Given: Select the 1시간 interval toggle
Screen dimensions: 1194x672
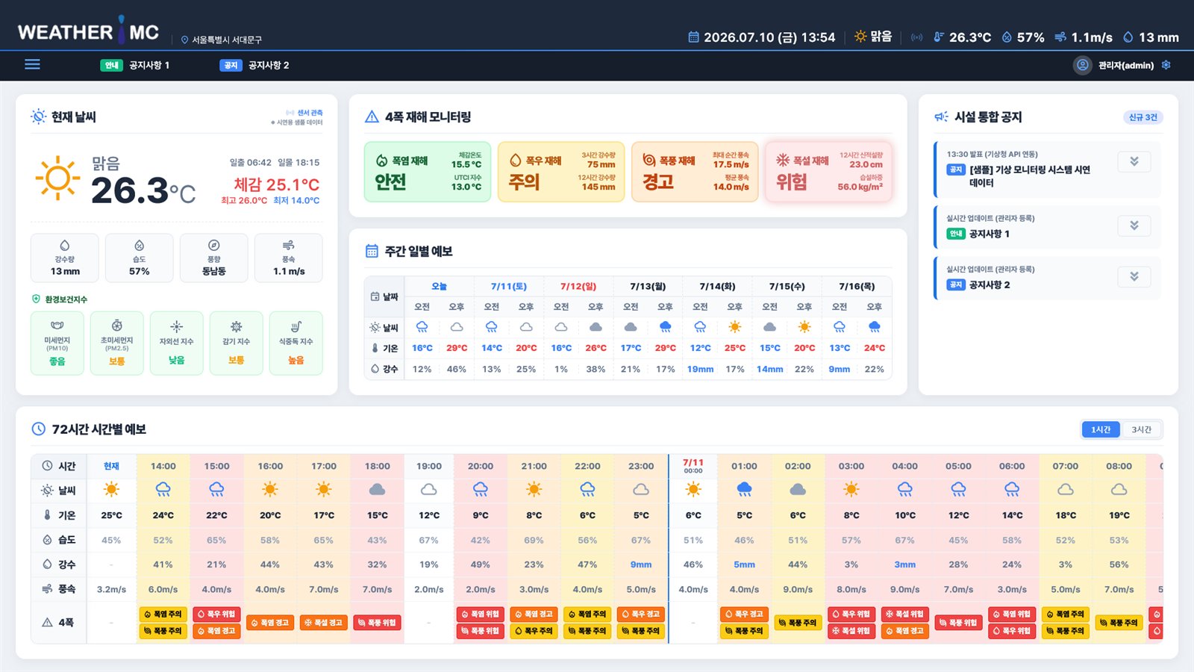Looking at the screenshot, I should pyautogui.click(x=1101, y=429).
